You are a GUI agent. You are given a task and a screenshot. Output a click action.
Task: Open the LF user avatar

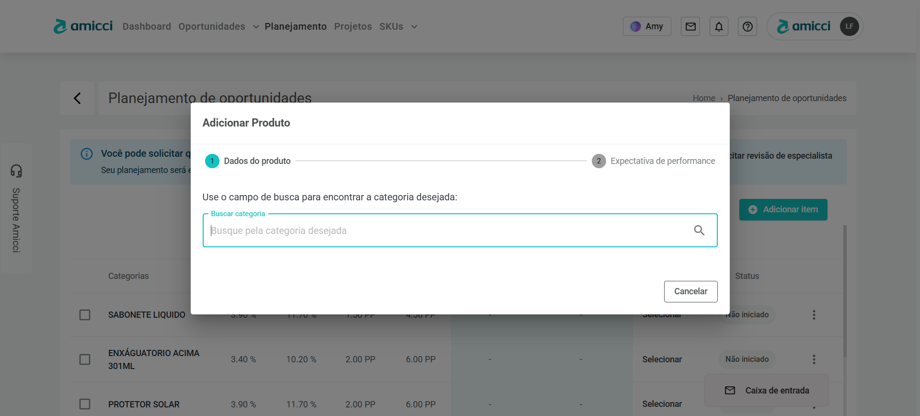tap(849, 26)
